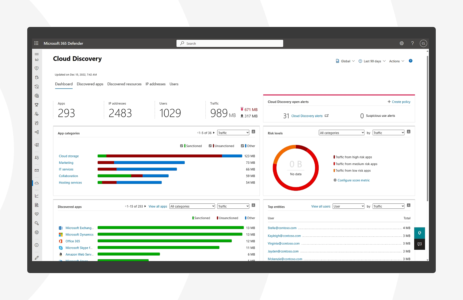Disable the Other checkbox filter

[242, 146]
